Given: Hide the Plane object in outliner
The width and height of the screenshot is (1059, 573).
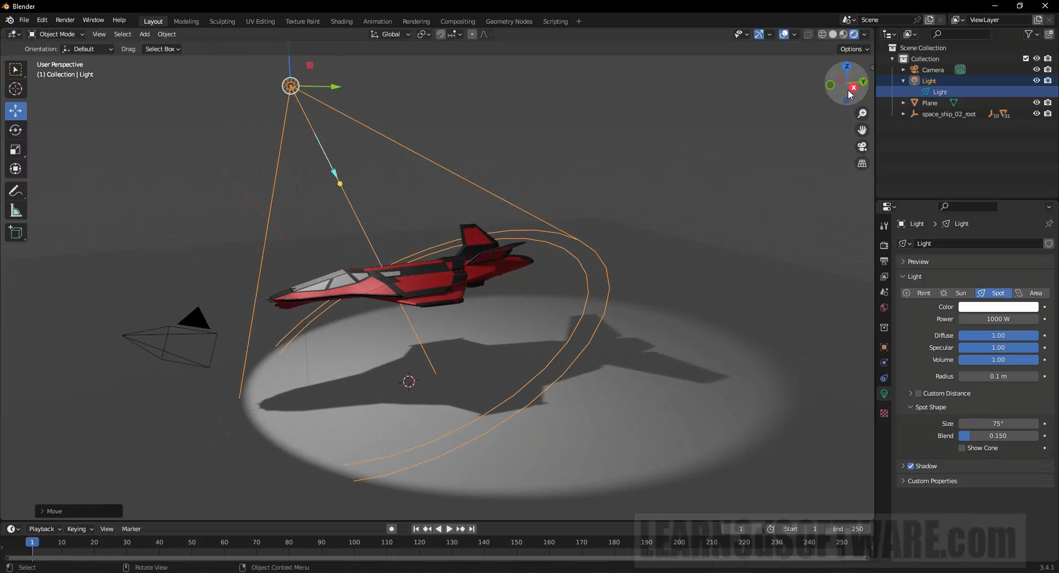Looking at the screenshot, I should point(1036,103).
